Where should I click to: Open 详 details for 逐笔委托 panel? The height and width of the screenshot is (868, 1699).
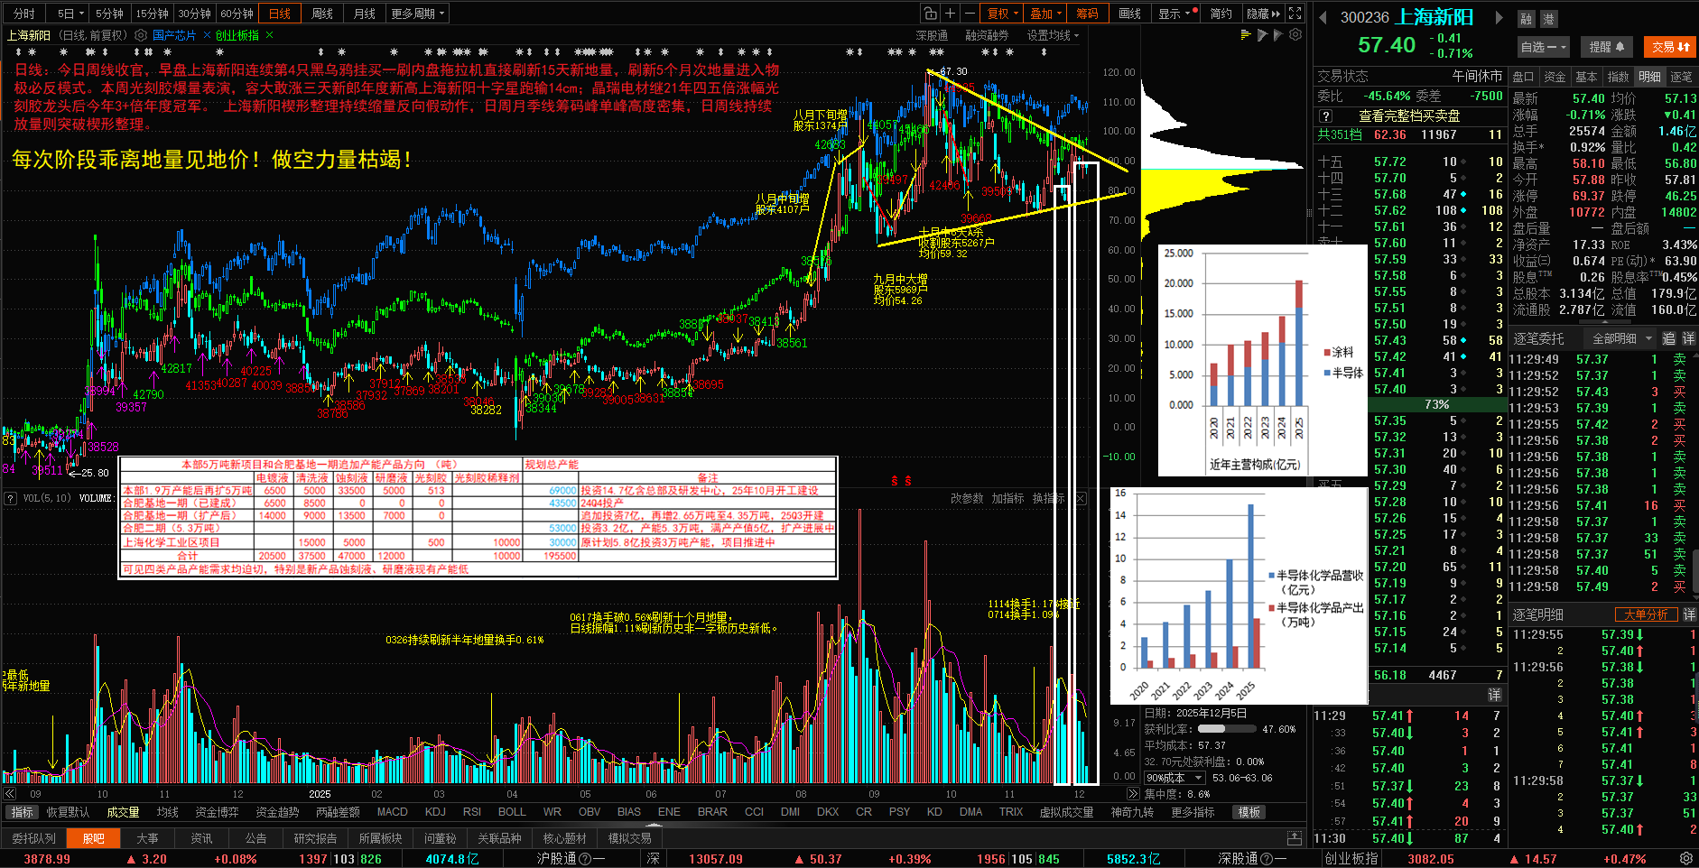1688,338
